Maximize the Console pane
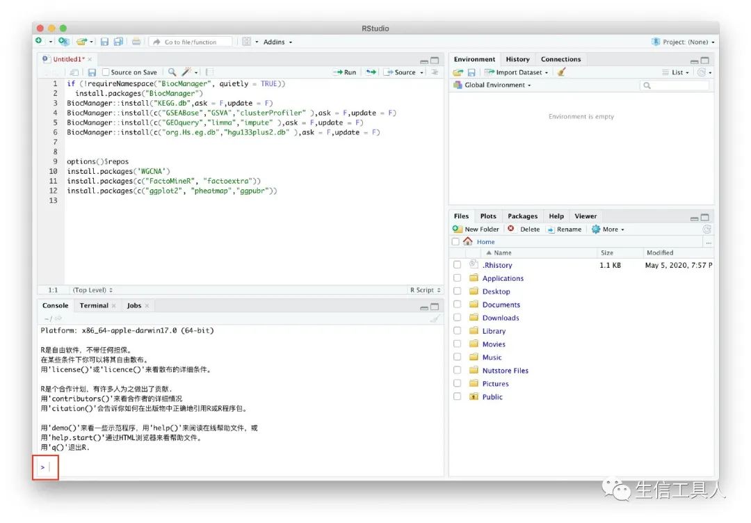 pos(435,307)
